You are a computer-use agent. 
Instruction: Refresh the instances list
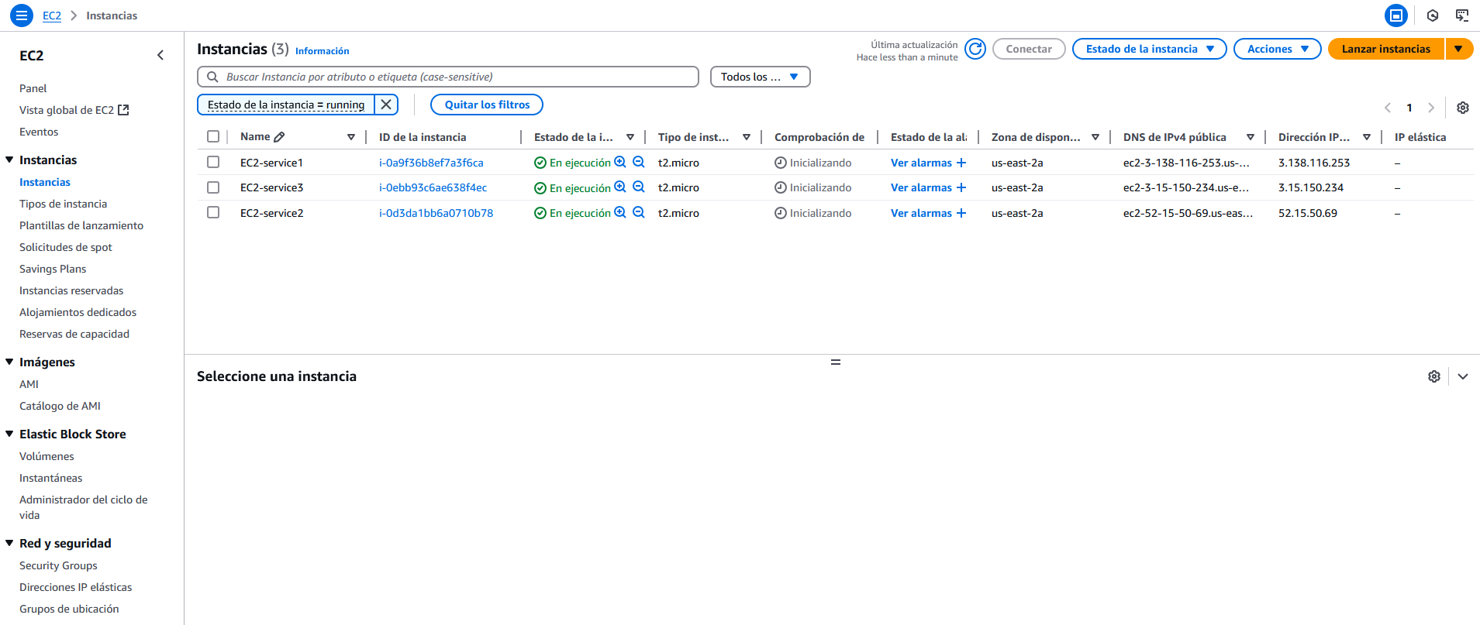(975, 49)
